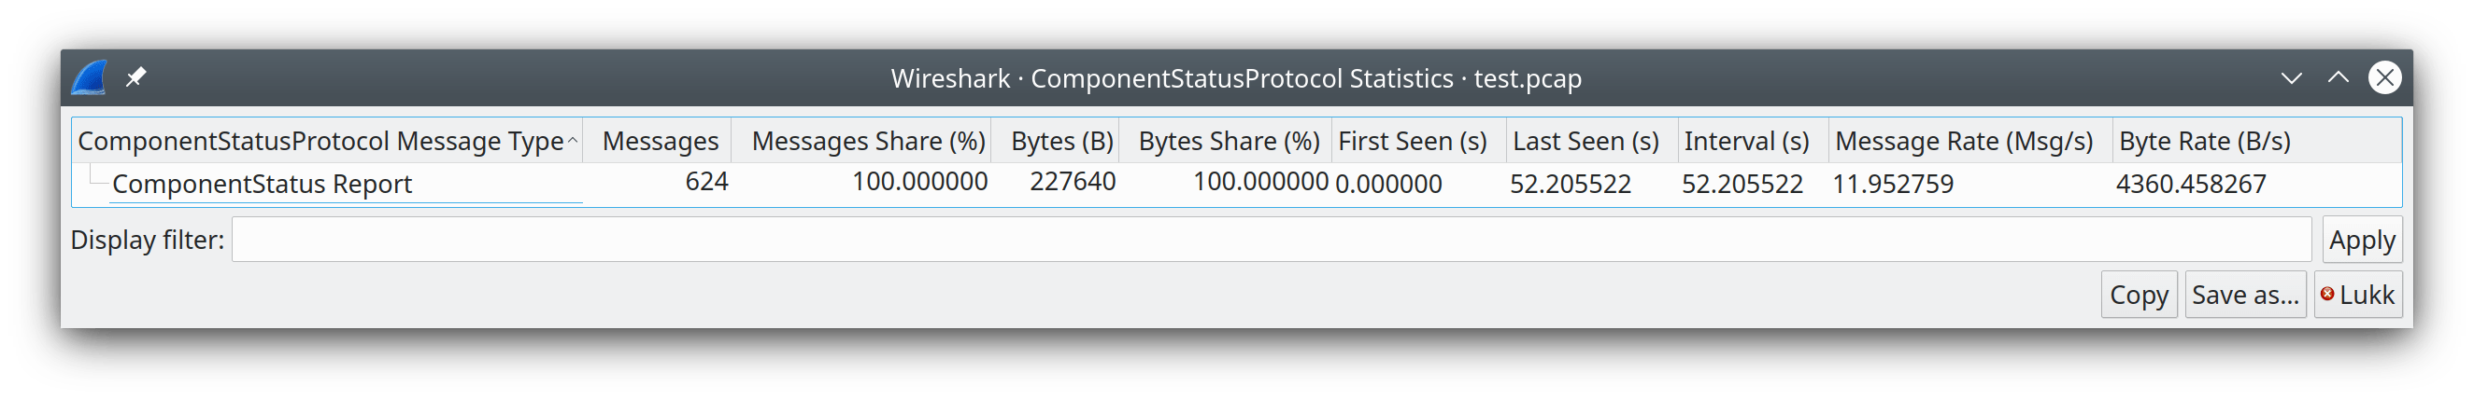Sort by Messages column header
Screen dimensions: 2474x400
[x=660, y=141]
